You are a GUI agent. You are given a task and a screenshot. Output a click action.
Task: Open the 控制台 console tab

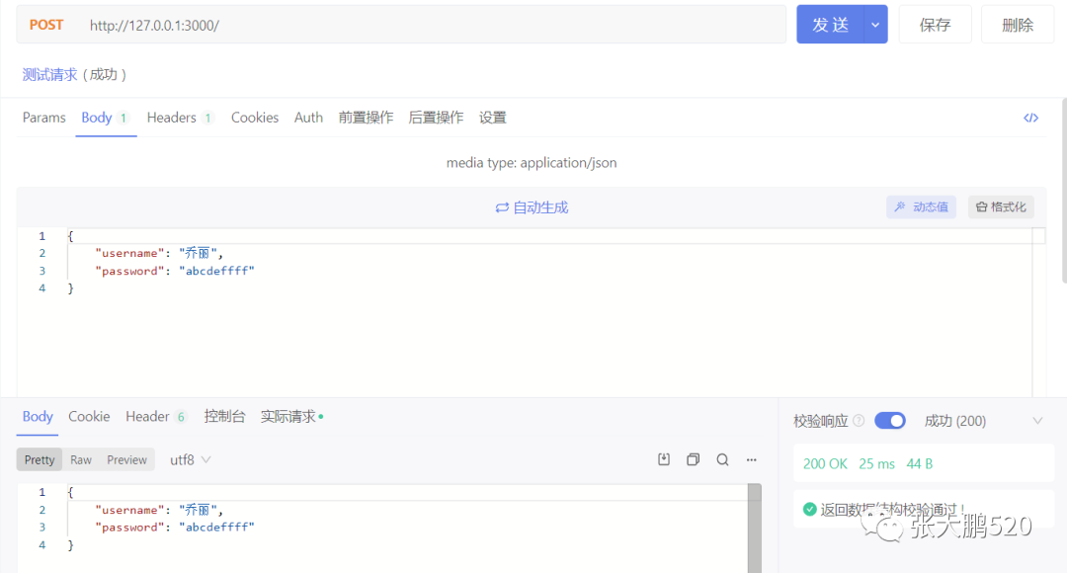coord(224,416)
